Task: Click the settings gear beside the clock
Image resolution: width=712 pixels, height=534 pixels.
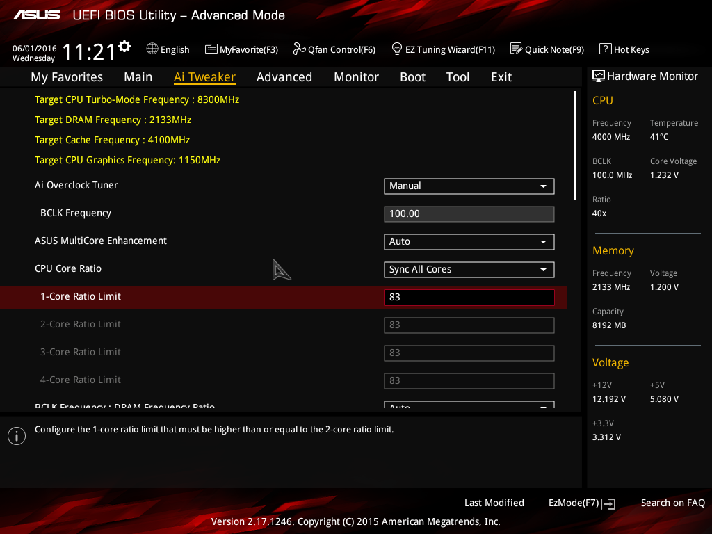Action: click(124, 47)
